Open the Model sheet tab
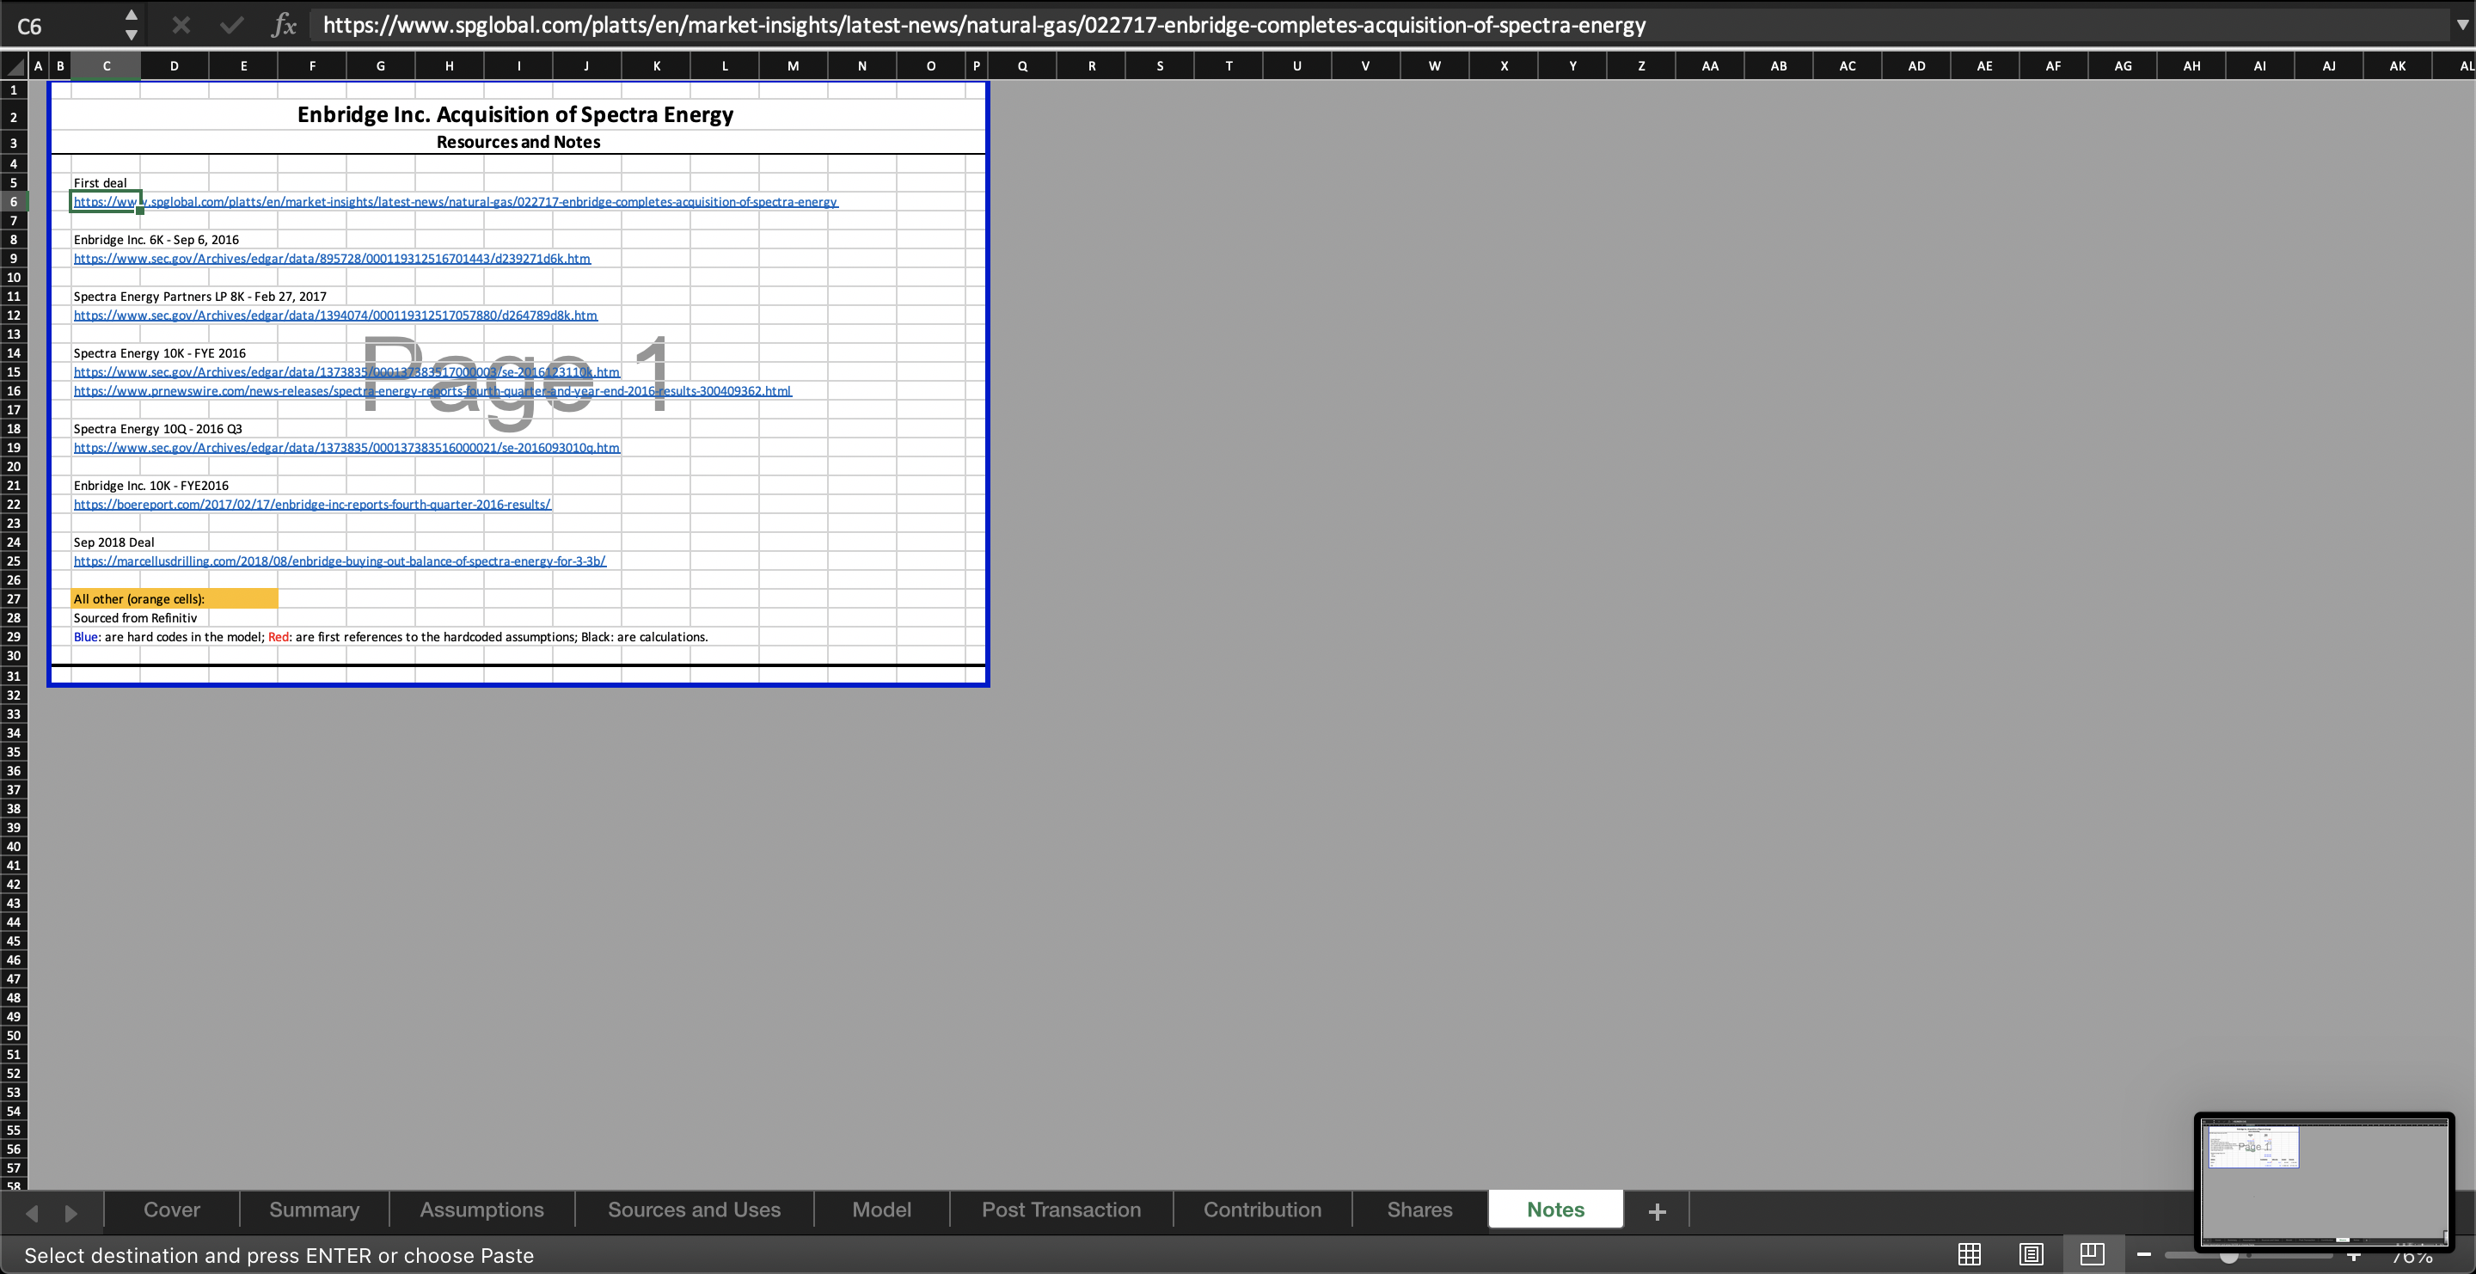The height and width of the screenshot is (1274, 2476). click(881, 1210)
